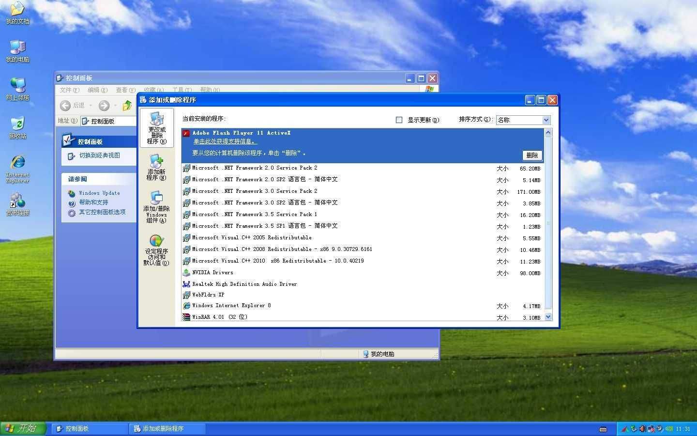697x436 pixels.
Task: Select Visual C++ 2008 Redistributable x86 row
Action: (x=362, y=249)
